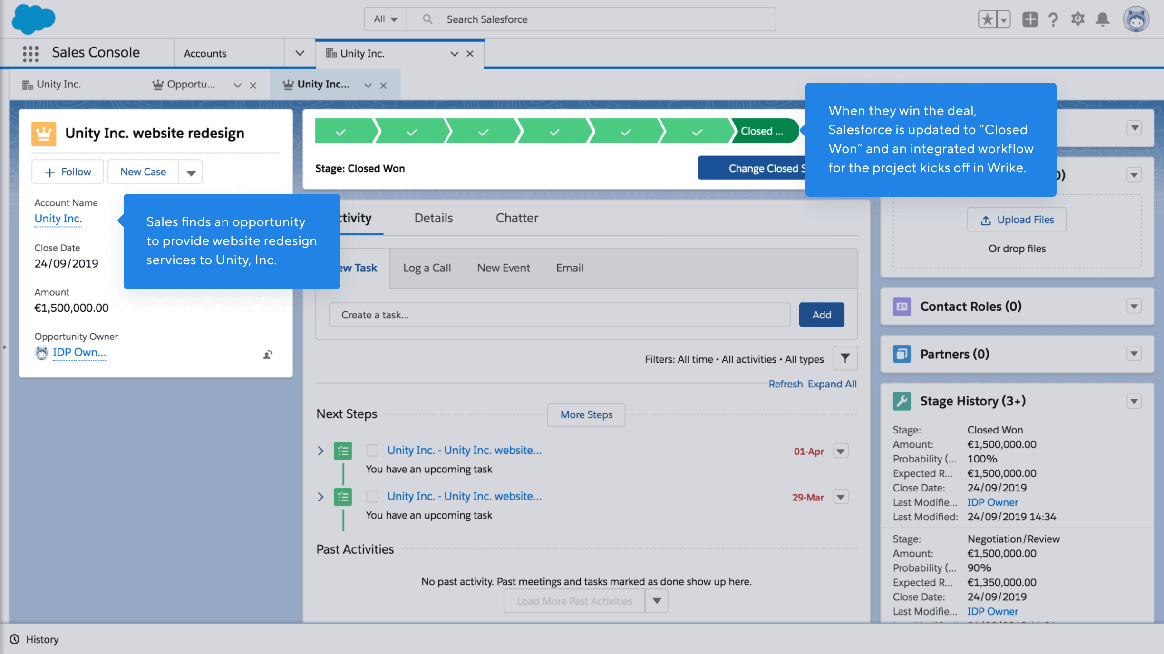Open the activity filter dropdown
The width and height of the screenshot is (1164, 654).
[x=845, y=358]
